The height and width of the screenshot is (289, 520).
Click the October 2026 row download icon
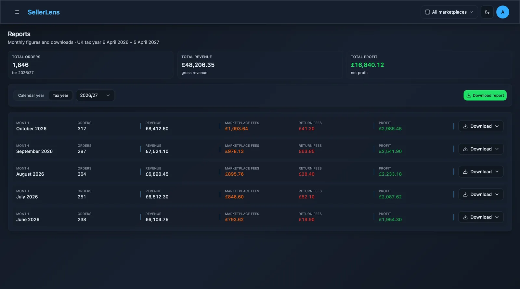point(465,126)
